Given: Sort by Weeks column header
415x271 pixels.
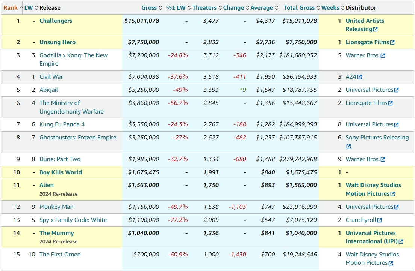Looking at the screenshot, I should pos(330,8).
